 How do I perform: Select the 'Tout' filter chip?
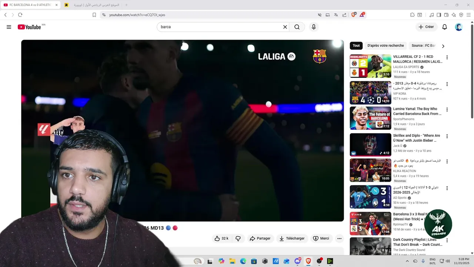[356, 46]
